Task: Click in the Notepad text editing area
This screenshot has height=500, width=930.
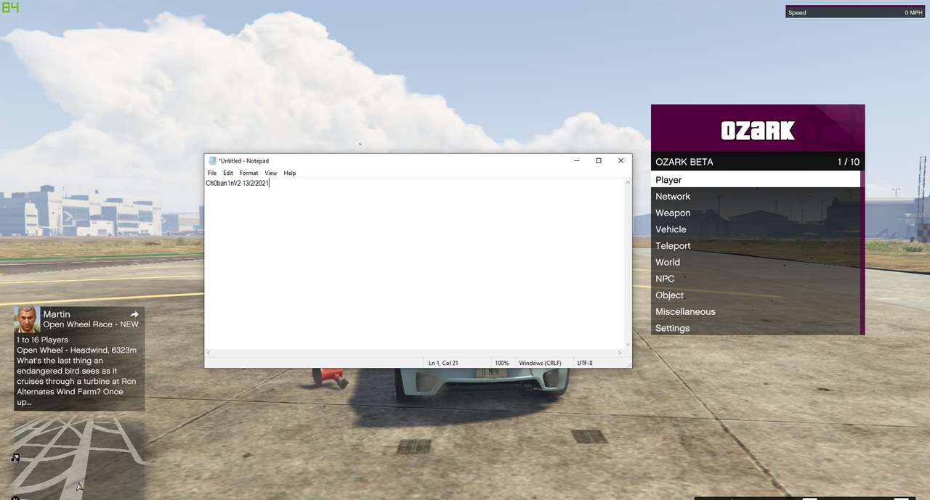Action: tap(415, 263)
